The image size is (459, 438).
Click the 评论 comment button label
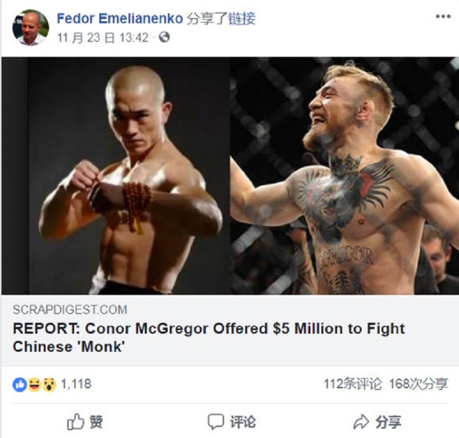point(243,422)
